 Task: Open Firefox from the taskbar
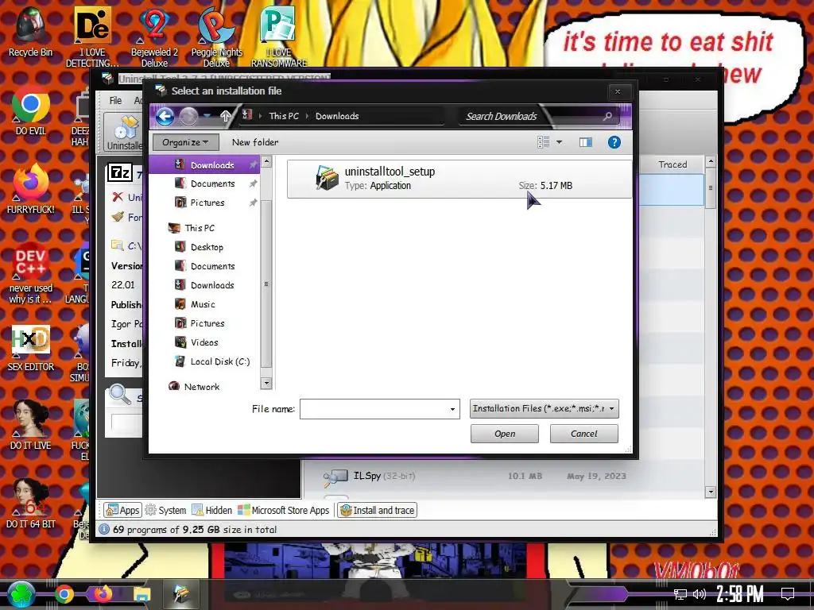[x=103, y=594]
